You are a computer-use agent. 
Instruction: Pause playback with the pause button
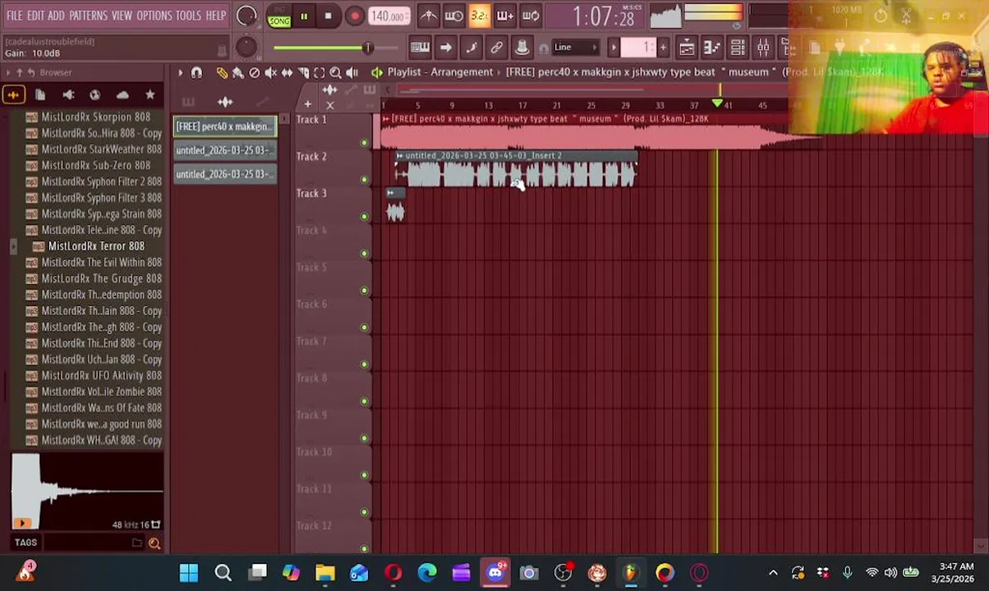[304, 16]
